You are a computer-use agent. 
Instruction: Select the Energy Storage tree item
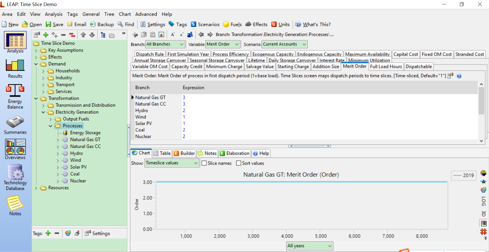click(85, 133)
